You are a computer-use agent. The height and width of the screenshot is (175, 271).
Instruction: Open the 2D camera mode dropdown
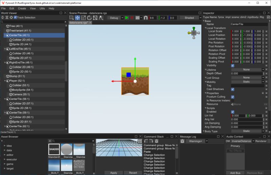click(139, 18)
